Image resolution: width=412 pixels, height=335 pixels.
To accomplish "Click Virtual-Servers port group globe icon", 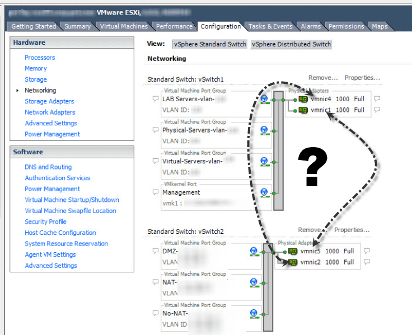I will 264,162.
